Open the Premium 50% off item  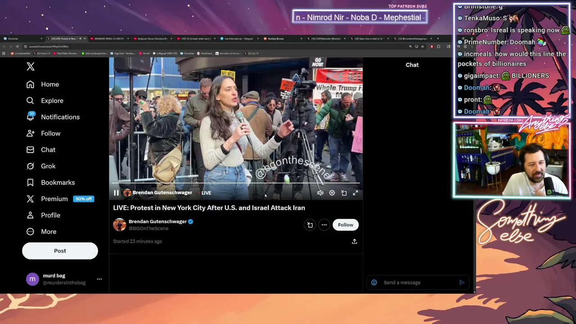[60, 199]
